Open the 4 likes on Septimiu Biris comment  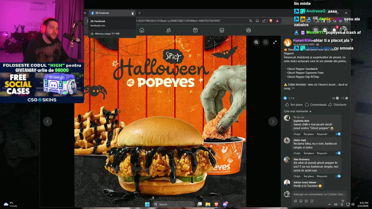tap(338, 134)
